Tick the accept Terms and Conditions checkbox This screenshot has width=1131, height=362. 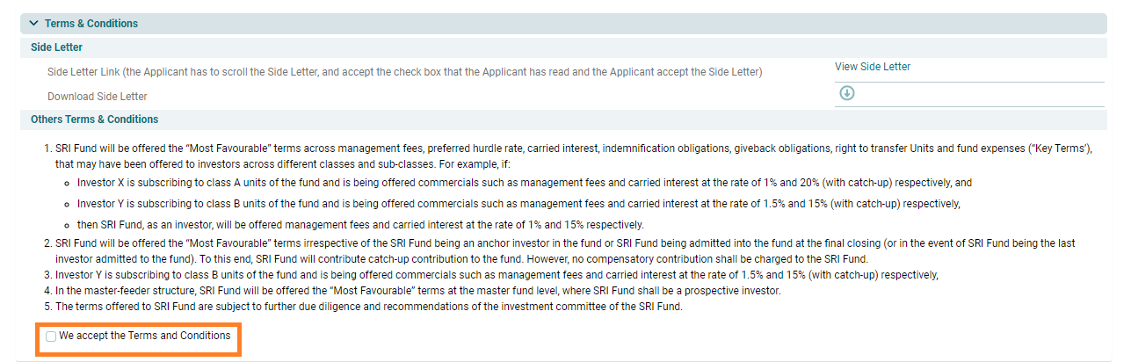(51, 337)
